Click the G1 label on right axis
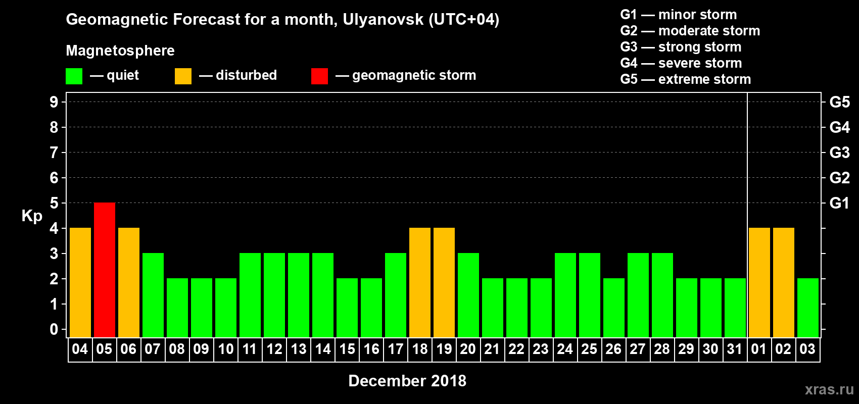Viewport: 859px width, 404px height. pos(839,203)
